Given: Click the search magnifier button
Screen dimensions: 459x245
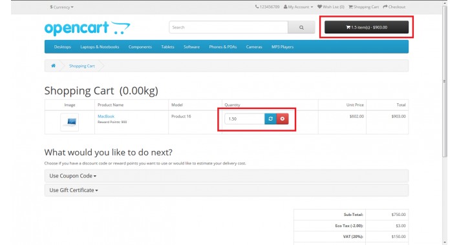Looking at the screenshot, I should (x=301, y=28).
